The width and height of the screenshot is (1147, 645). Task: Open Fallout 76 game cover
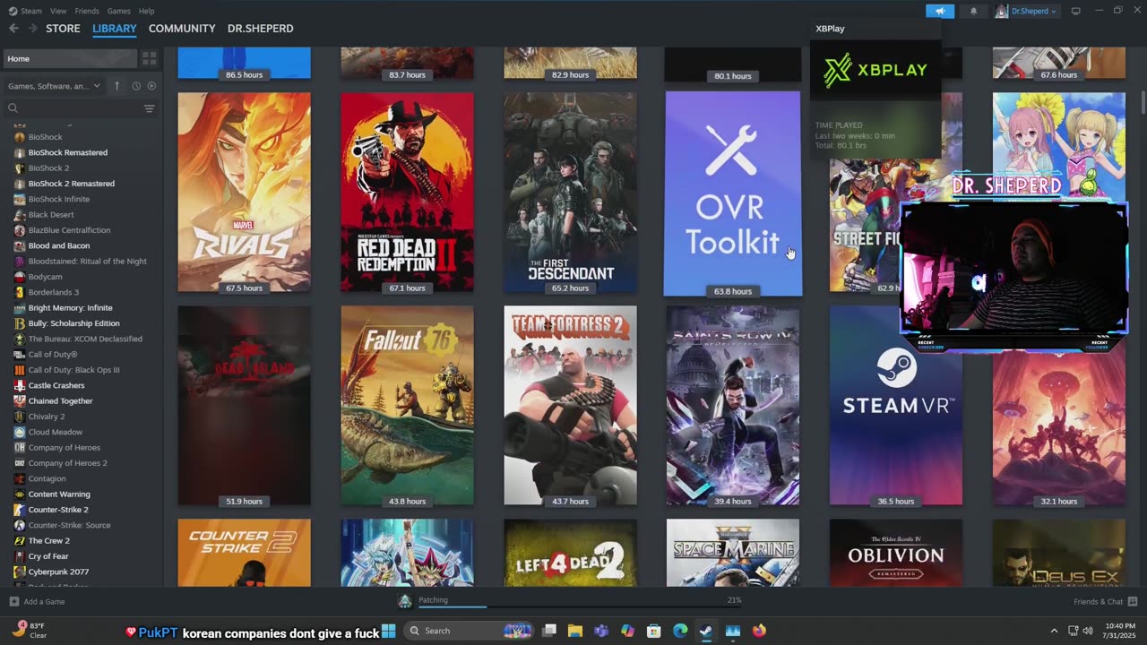(x=407, y=405)
